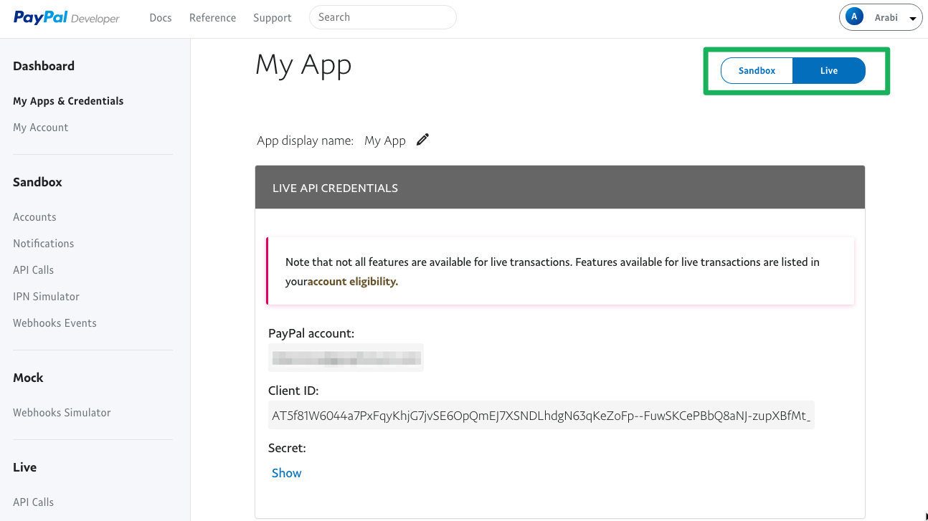Open the Docs menu
Viewport: 928px width, 521px height.
click(161, 18)
